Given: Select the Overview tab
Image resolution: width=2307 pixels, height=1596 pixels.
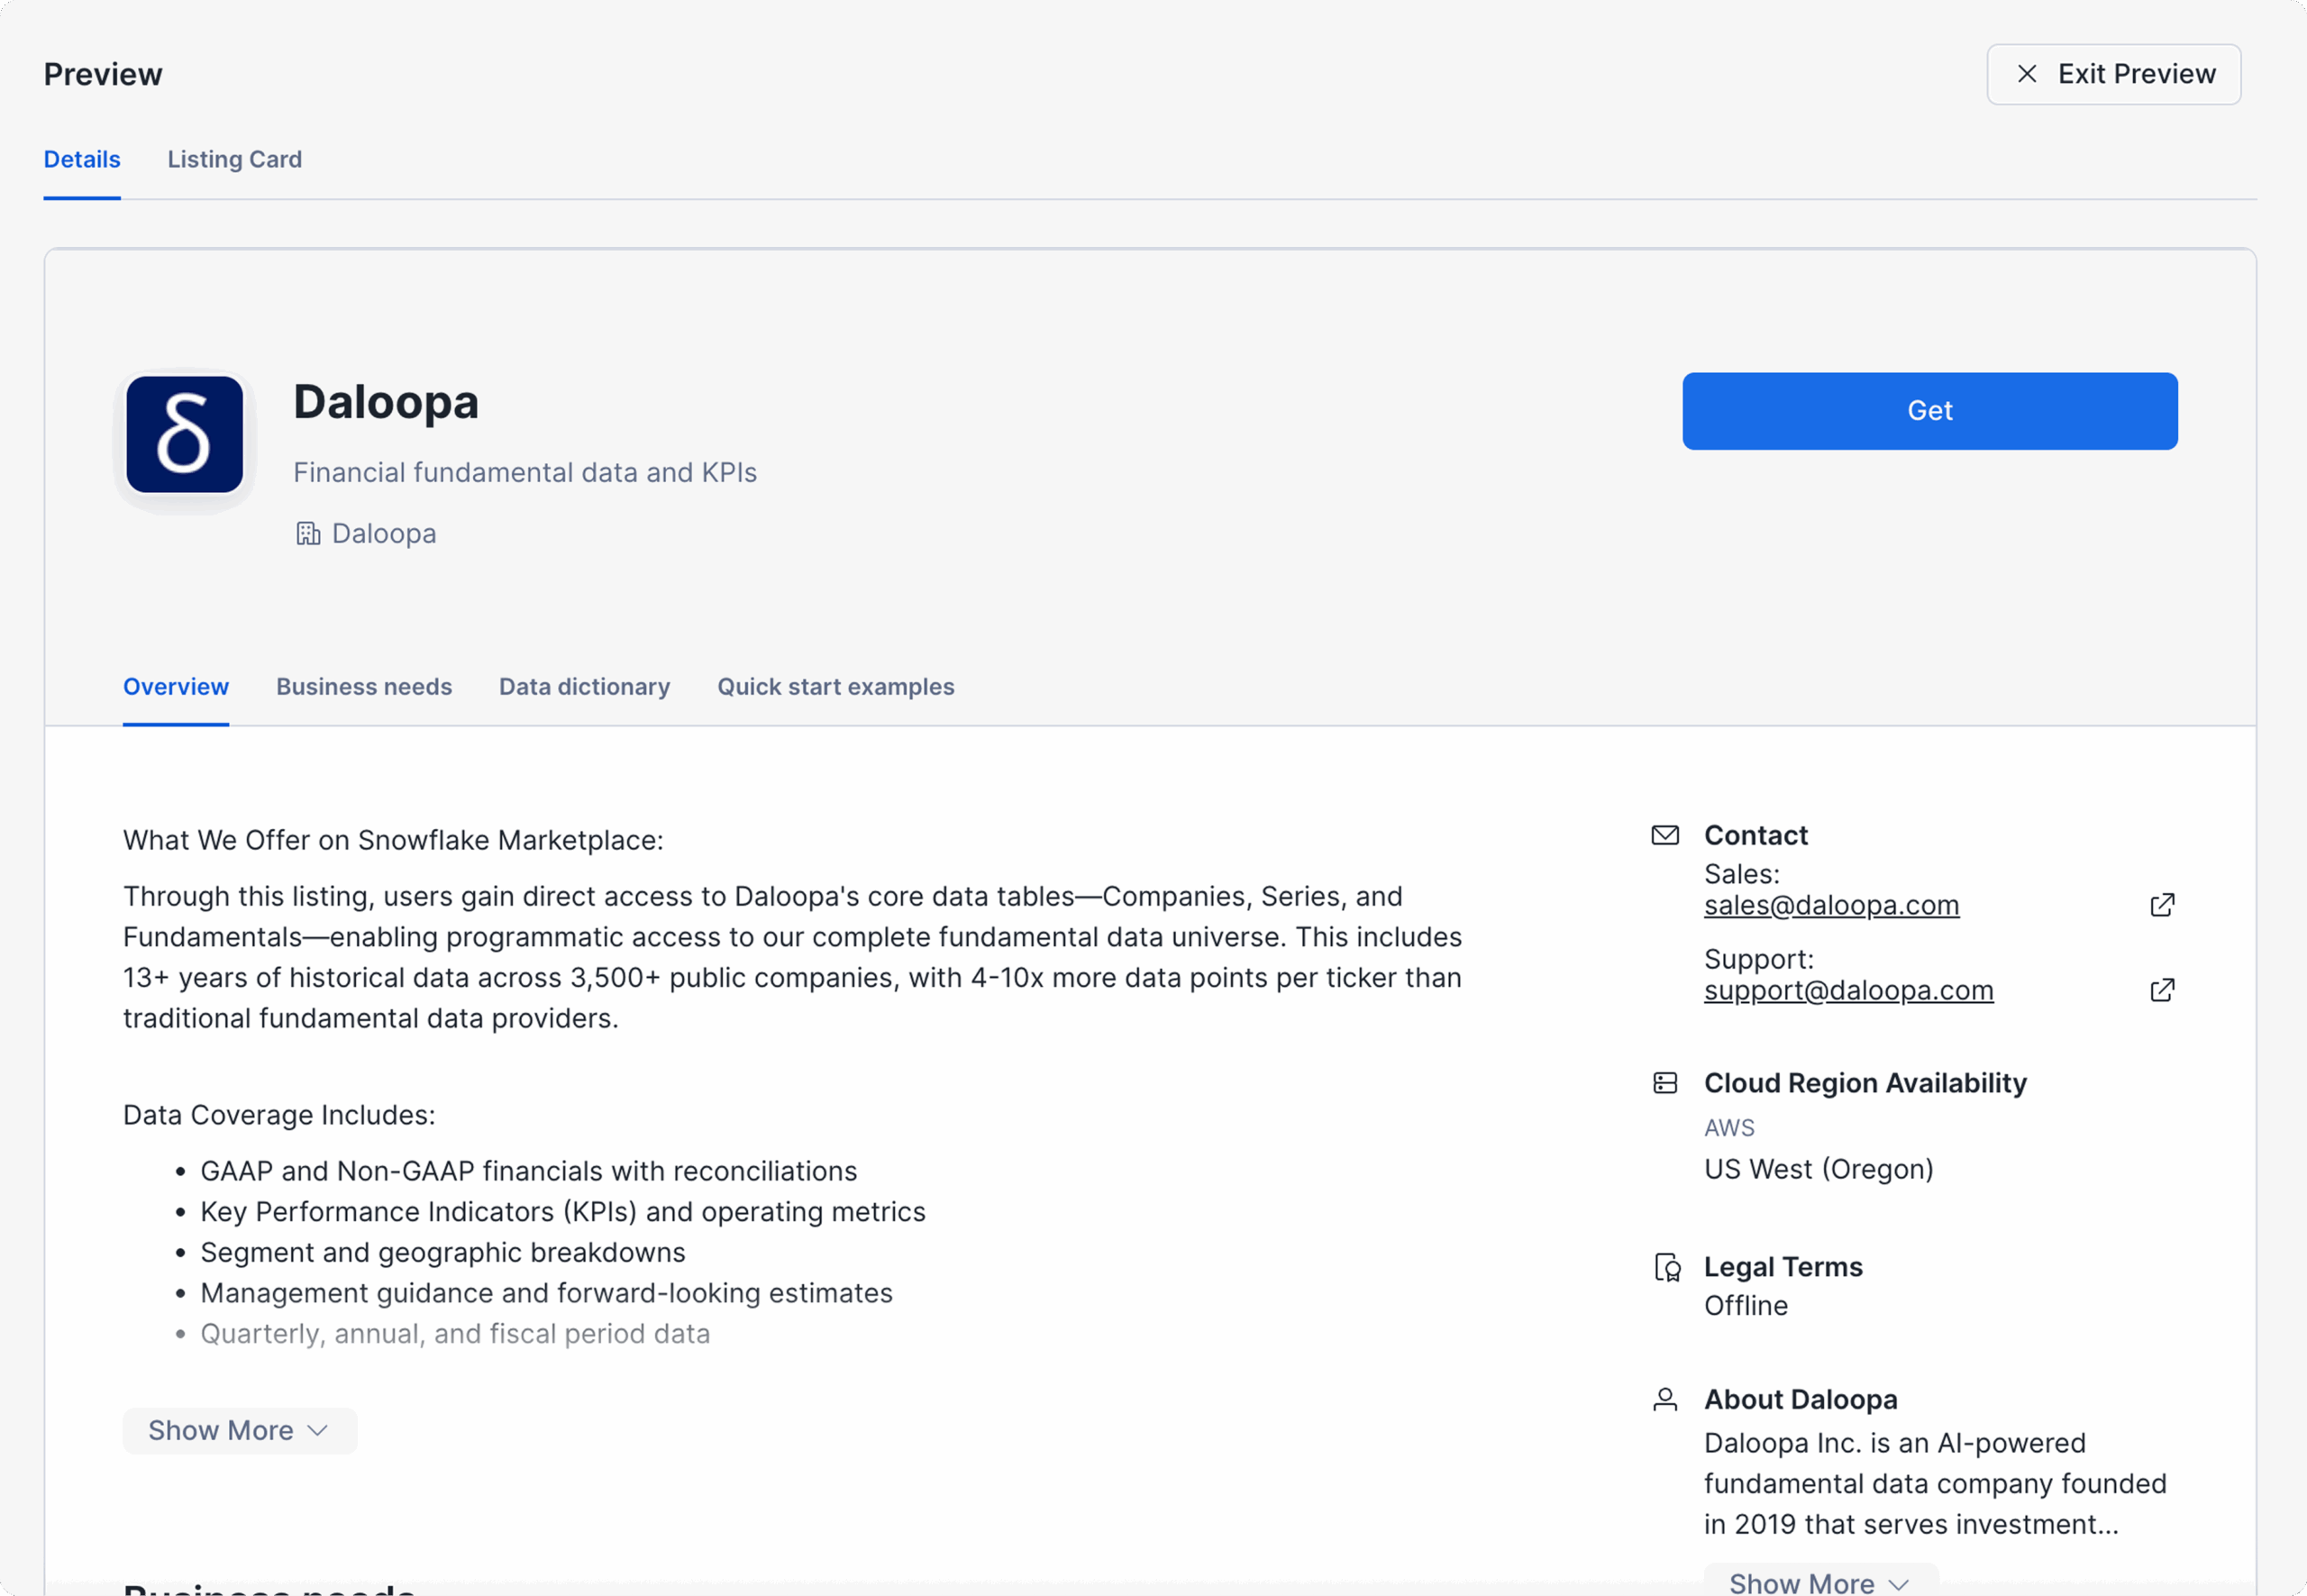Looking at the screenshot, I should (176, 687).
